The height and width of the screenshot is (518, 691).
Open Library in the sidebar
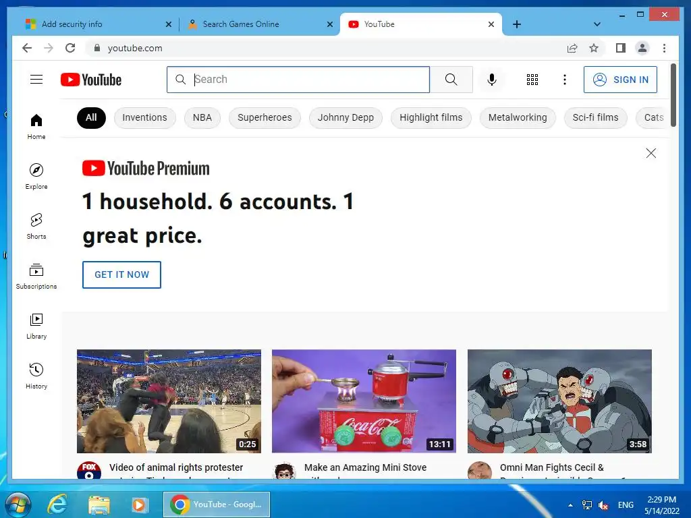pyautogui.click(x=36, y=326)
